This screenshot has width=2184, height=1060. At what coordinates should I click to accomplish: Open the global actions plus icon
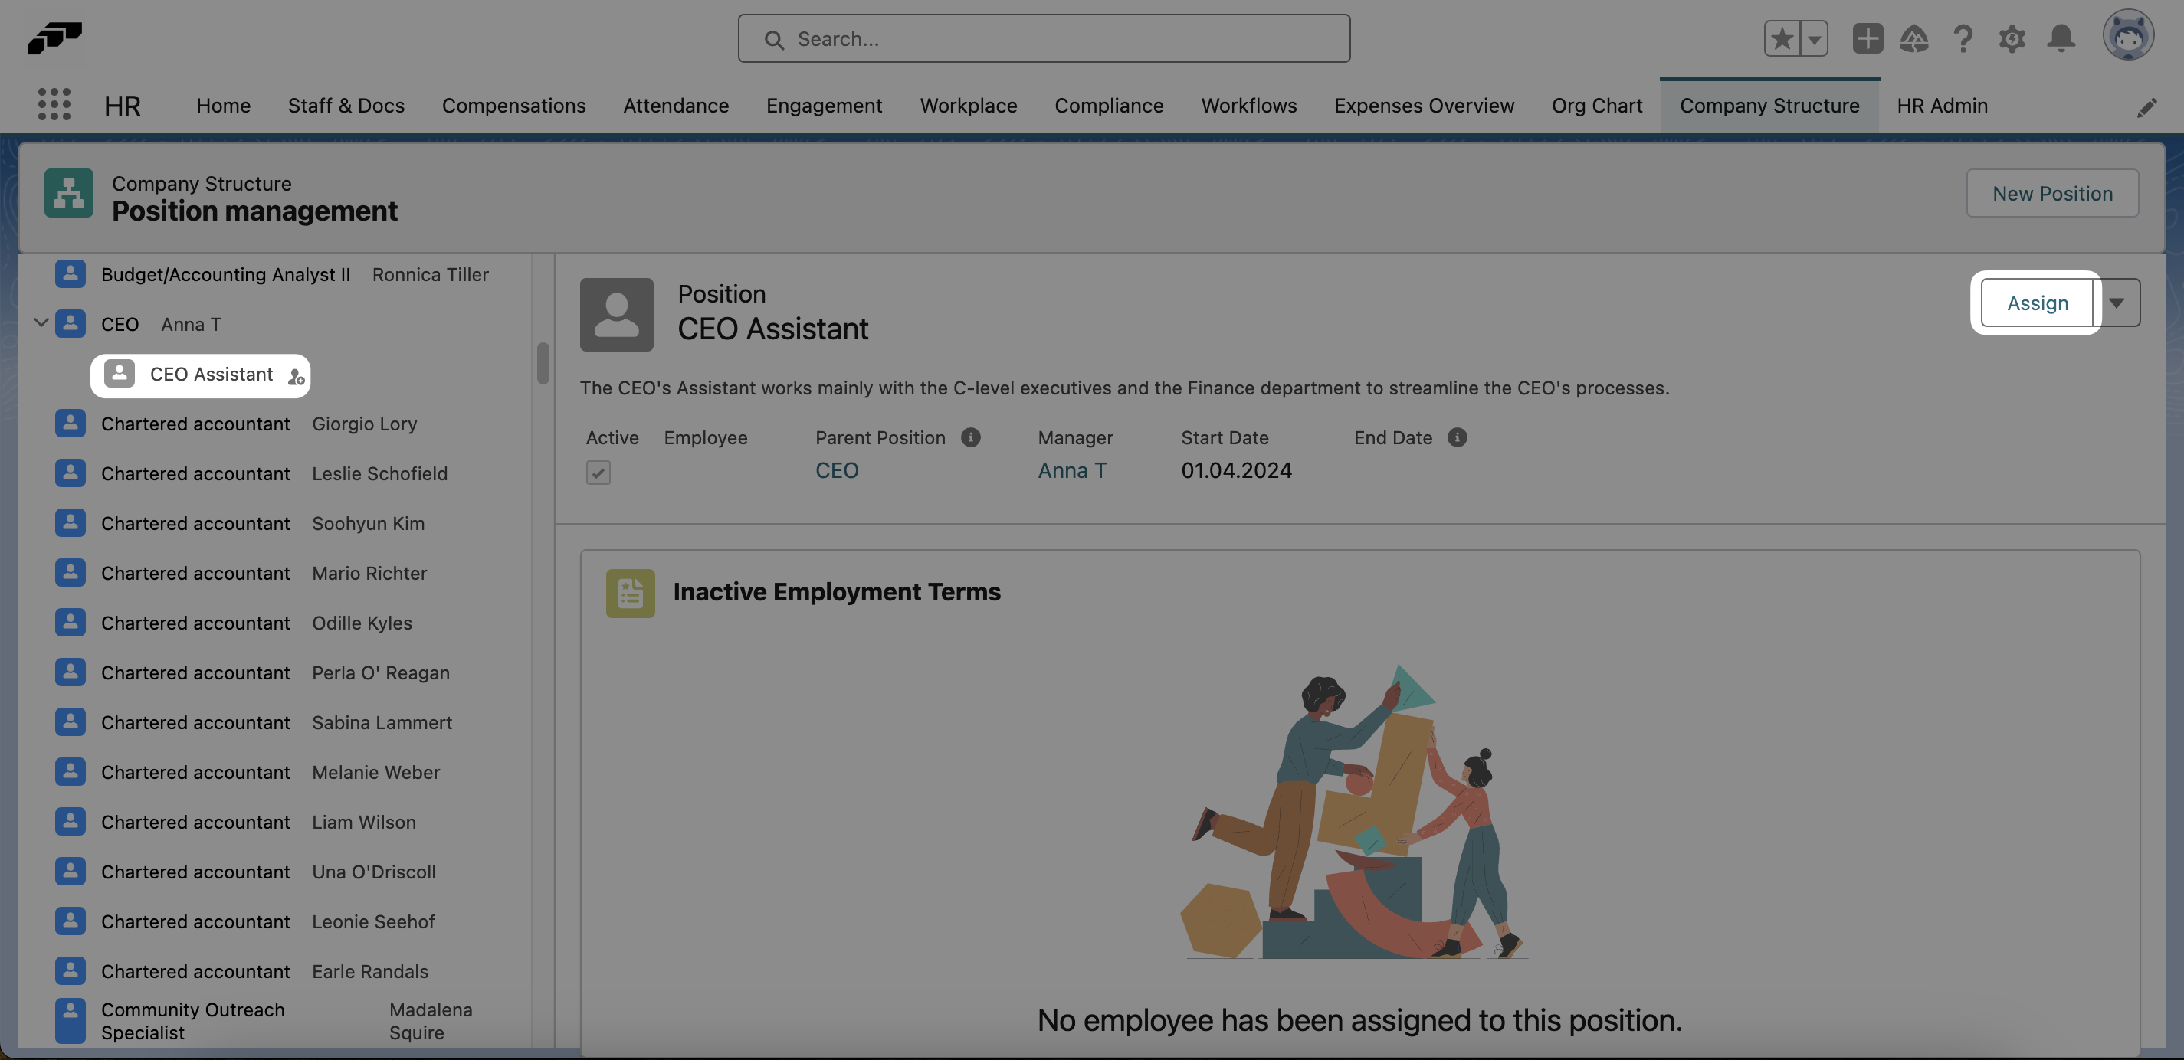click(1868, 38)
